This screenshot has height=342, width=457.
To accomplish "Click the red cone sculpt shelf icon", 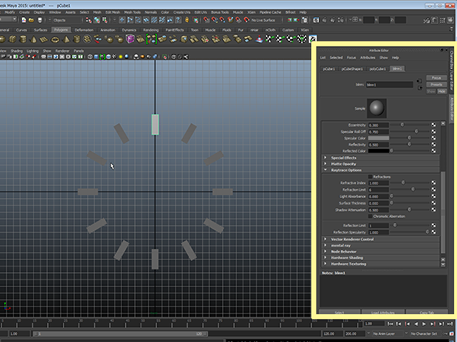I will coord(259,39).
